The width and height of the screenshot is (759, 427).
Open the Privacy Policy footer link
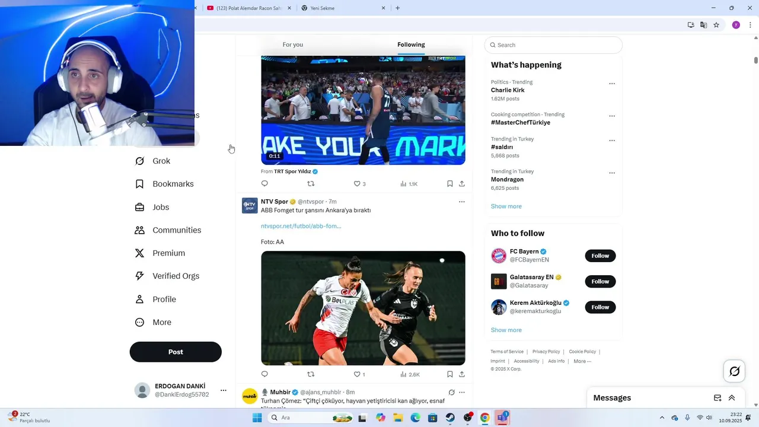[x=546, y=352]
